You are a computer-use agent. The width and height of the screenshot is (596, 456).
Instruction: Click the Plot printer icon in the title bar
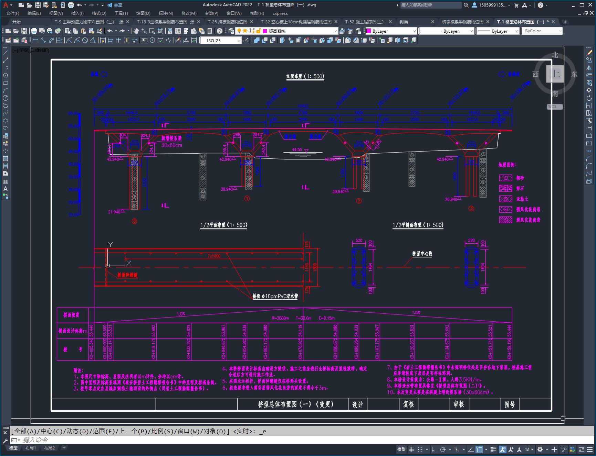(x=71, y=5)
